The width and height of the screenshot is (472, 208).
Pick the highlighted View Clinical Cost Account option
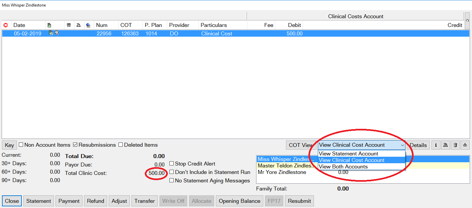(x=362, y=160)
